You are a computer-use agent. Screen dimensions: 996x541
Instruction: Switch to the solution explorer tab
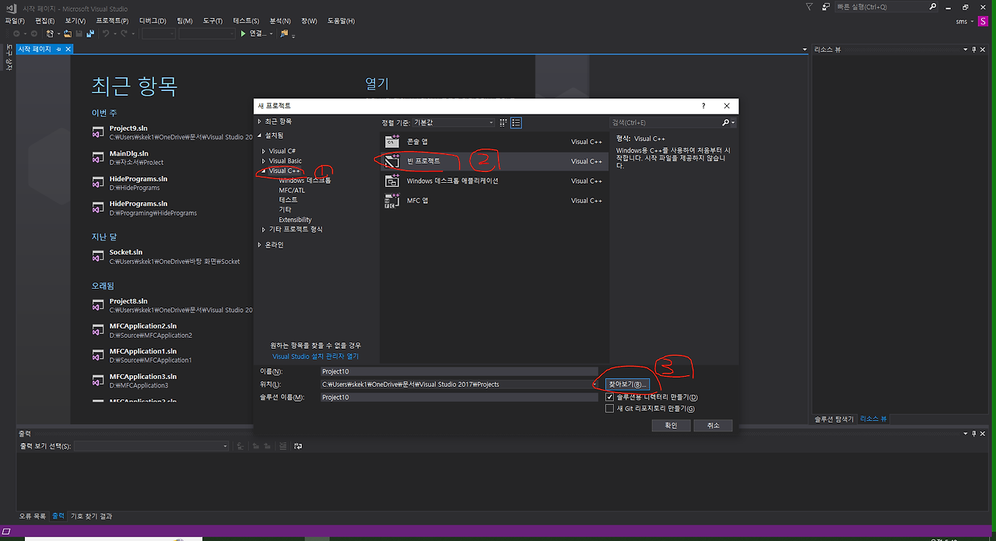[835, 419]
